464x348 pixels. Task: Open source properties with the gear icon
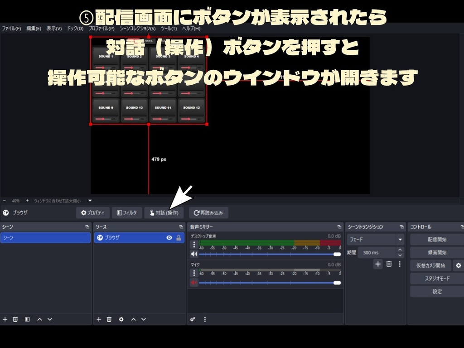point(121,319)
